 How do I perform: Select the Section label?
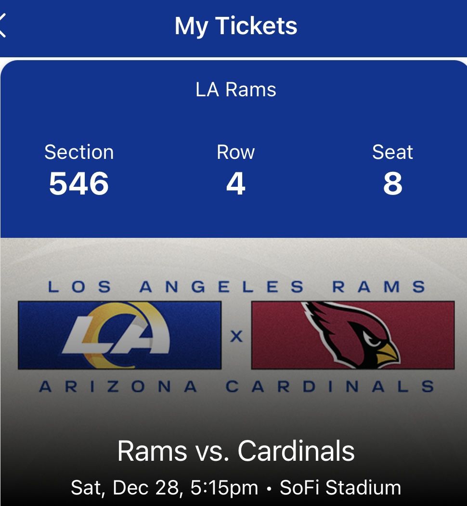tap(79, 152)
